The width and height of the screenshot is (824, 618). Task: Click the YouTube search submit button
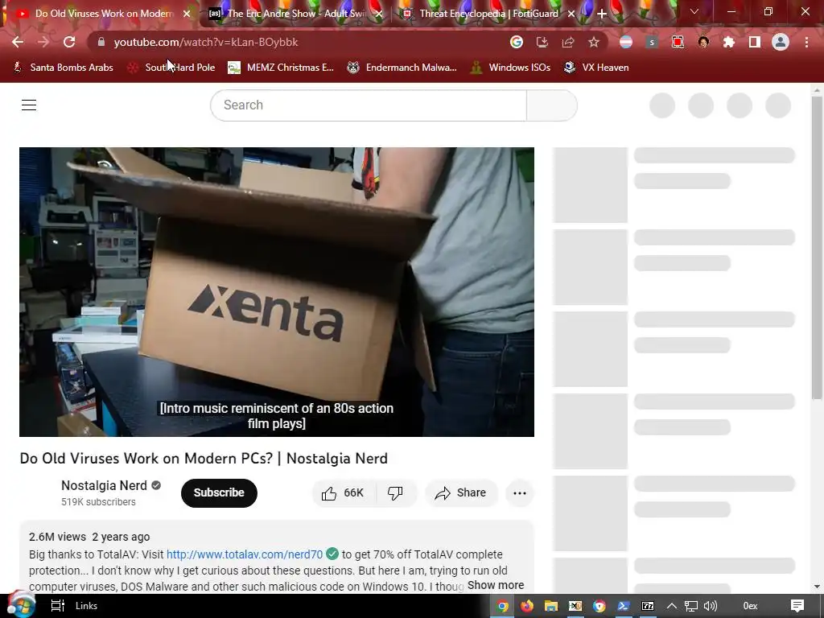552,105
